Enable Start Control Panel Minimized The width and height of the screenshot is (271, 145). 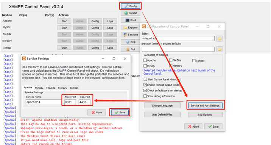coord(145,79)
